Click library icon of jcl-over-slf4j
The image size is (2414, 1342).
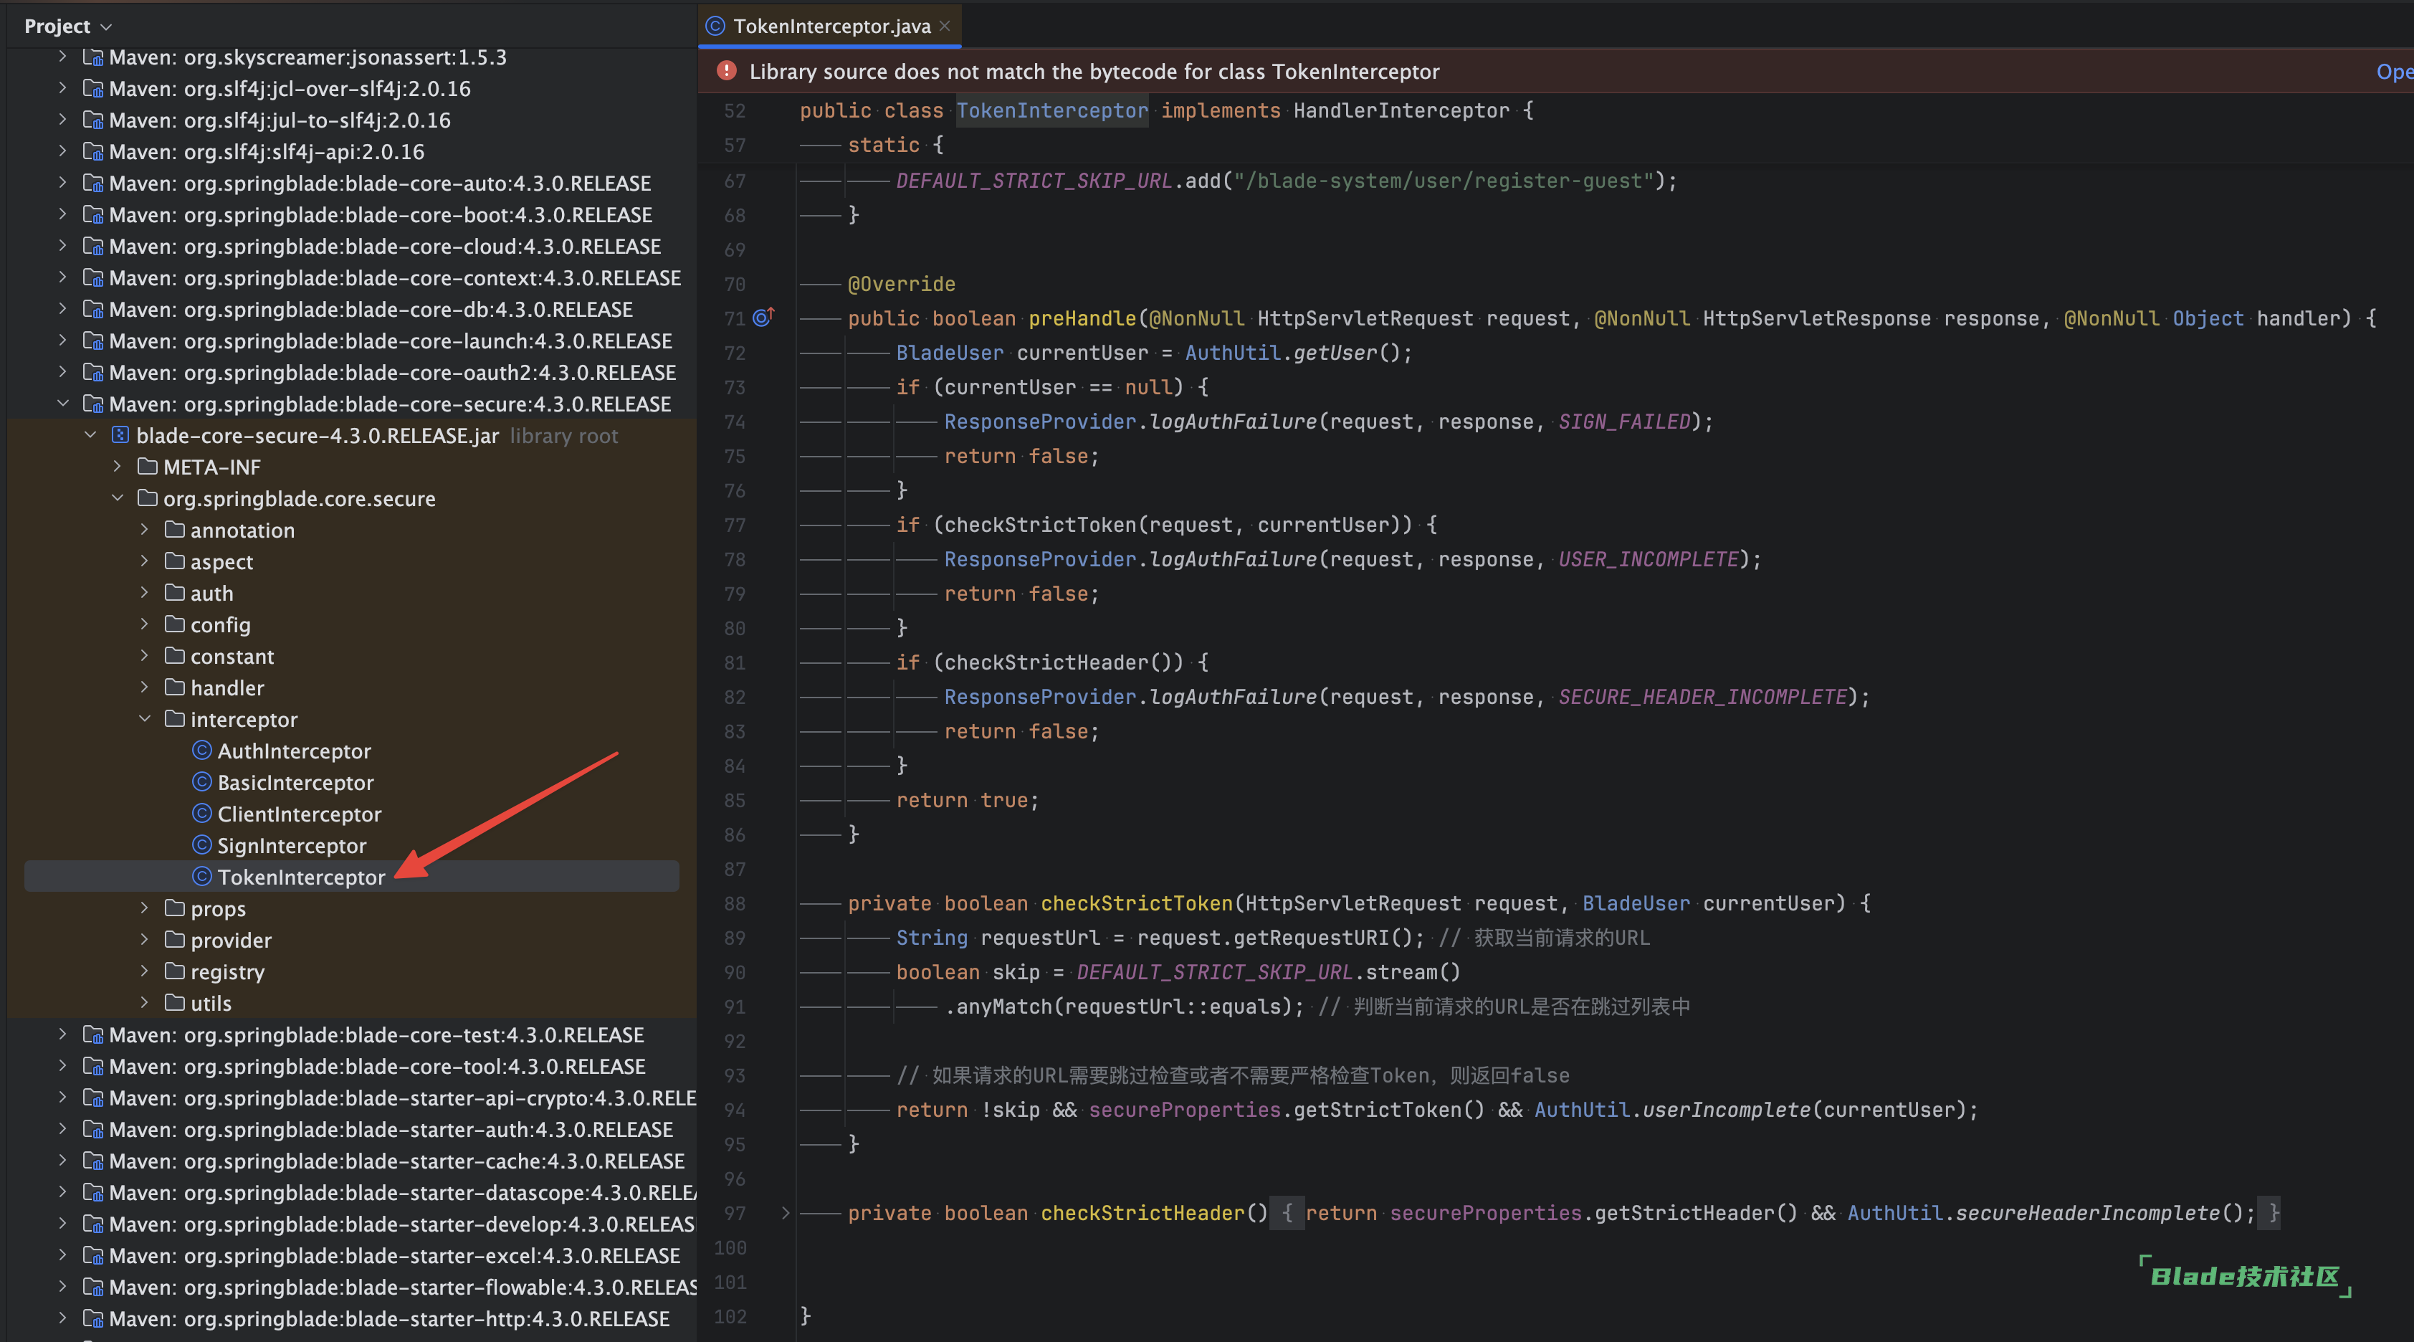92,88
